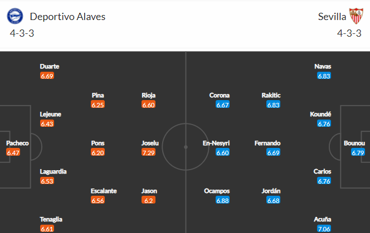The width and height of the screenshot is (370, 233).
Task: Click player name Bounou
Action: 354,143
